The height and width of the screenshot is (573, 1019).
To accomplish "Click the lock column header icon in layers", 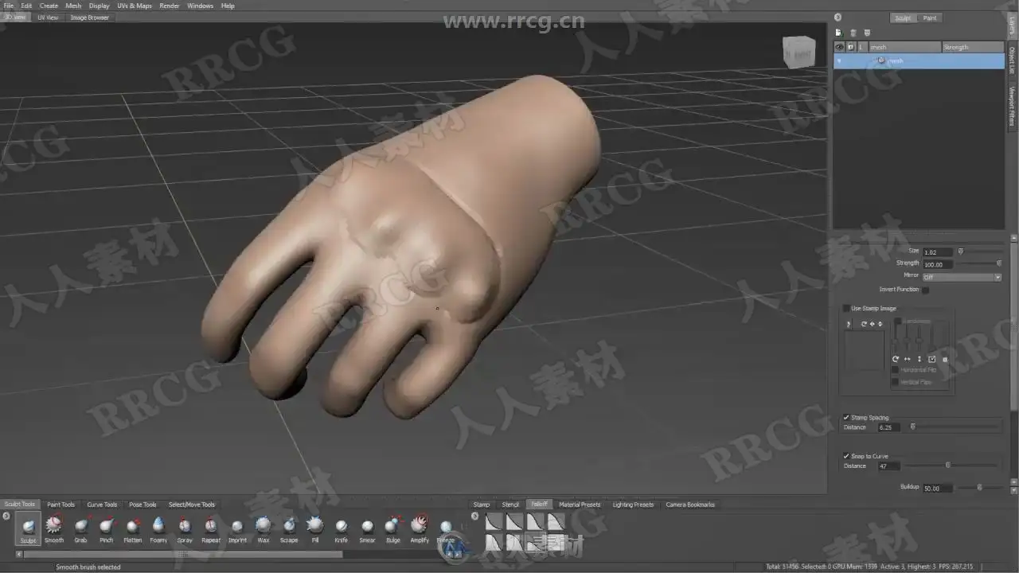I will (x=850, y=47).
